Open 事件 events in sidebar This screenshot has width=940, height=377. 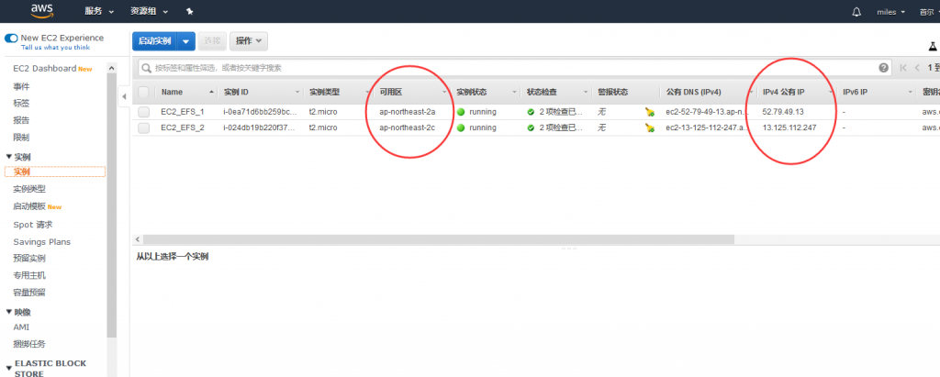[x=22, y=86]
